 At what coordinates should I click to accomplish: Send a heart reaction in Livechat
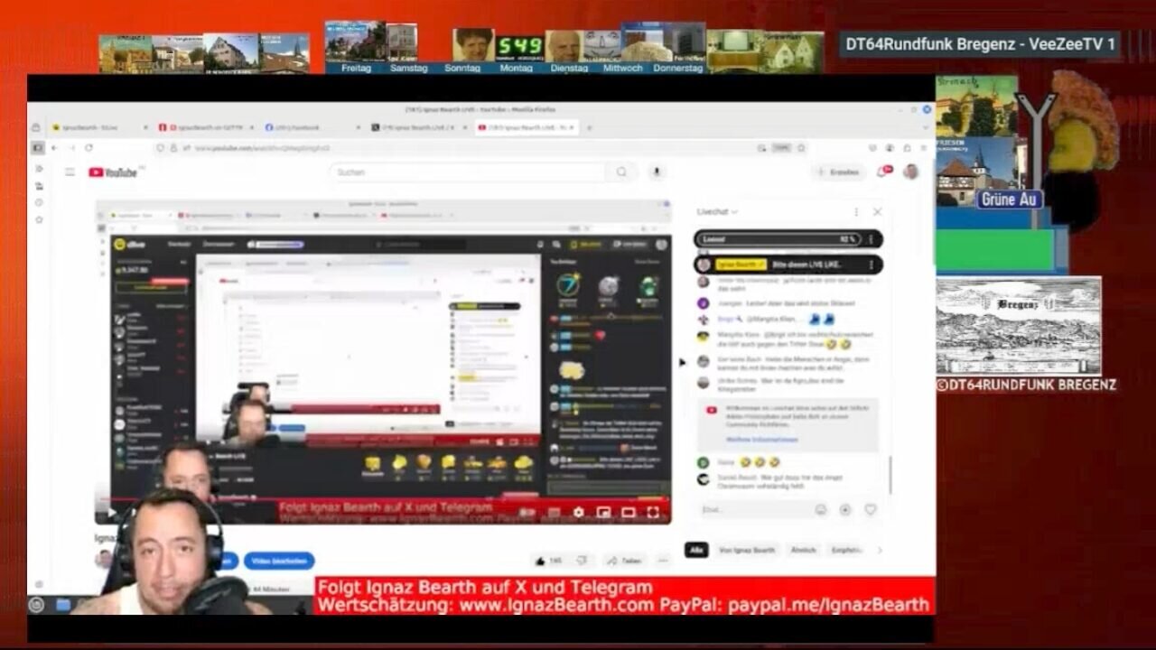click(x=871, y=509)
